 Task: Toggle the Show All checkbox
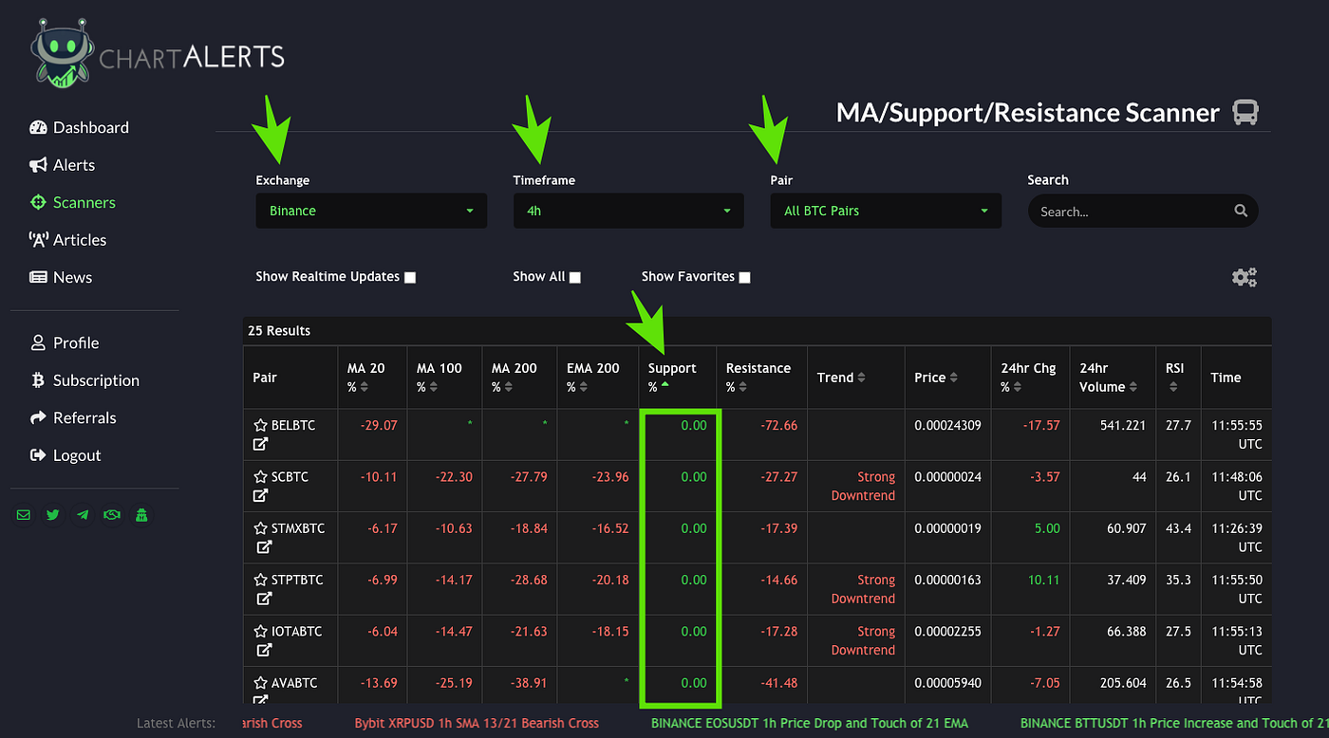574,277
